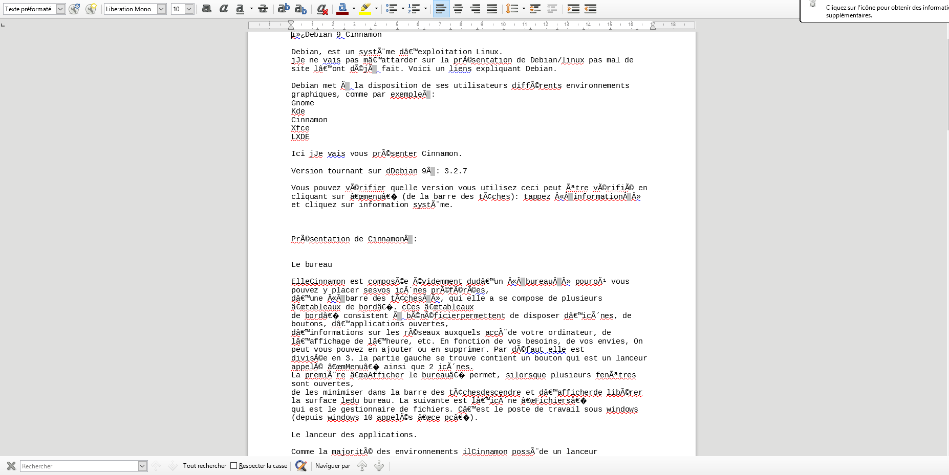Expand the font color palette arrow
This screenshot has width=949, height=475.
[354, 9]
